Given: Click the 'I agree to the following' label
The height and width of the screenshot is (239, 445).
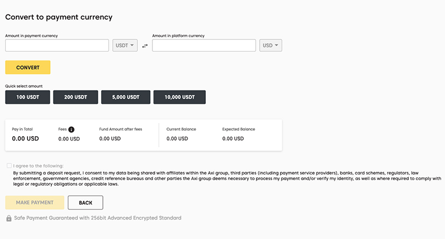Looking at the screenshot, I should (38, 166).
